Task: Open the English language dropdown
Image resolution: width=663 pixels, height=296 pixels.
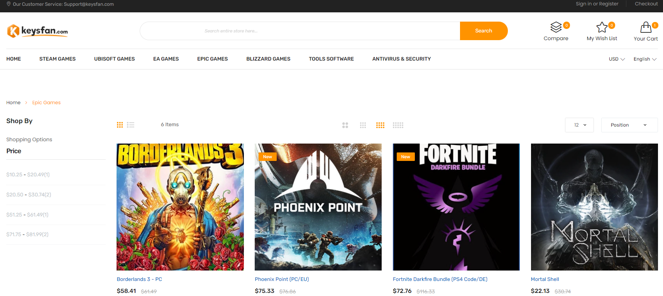Action: 645,59
